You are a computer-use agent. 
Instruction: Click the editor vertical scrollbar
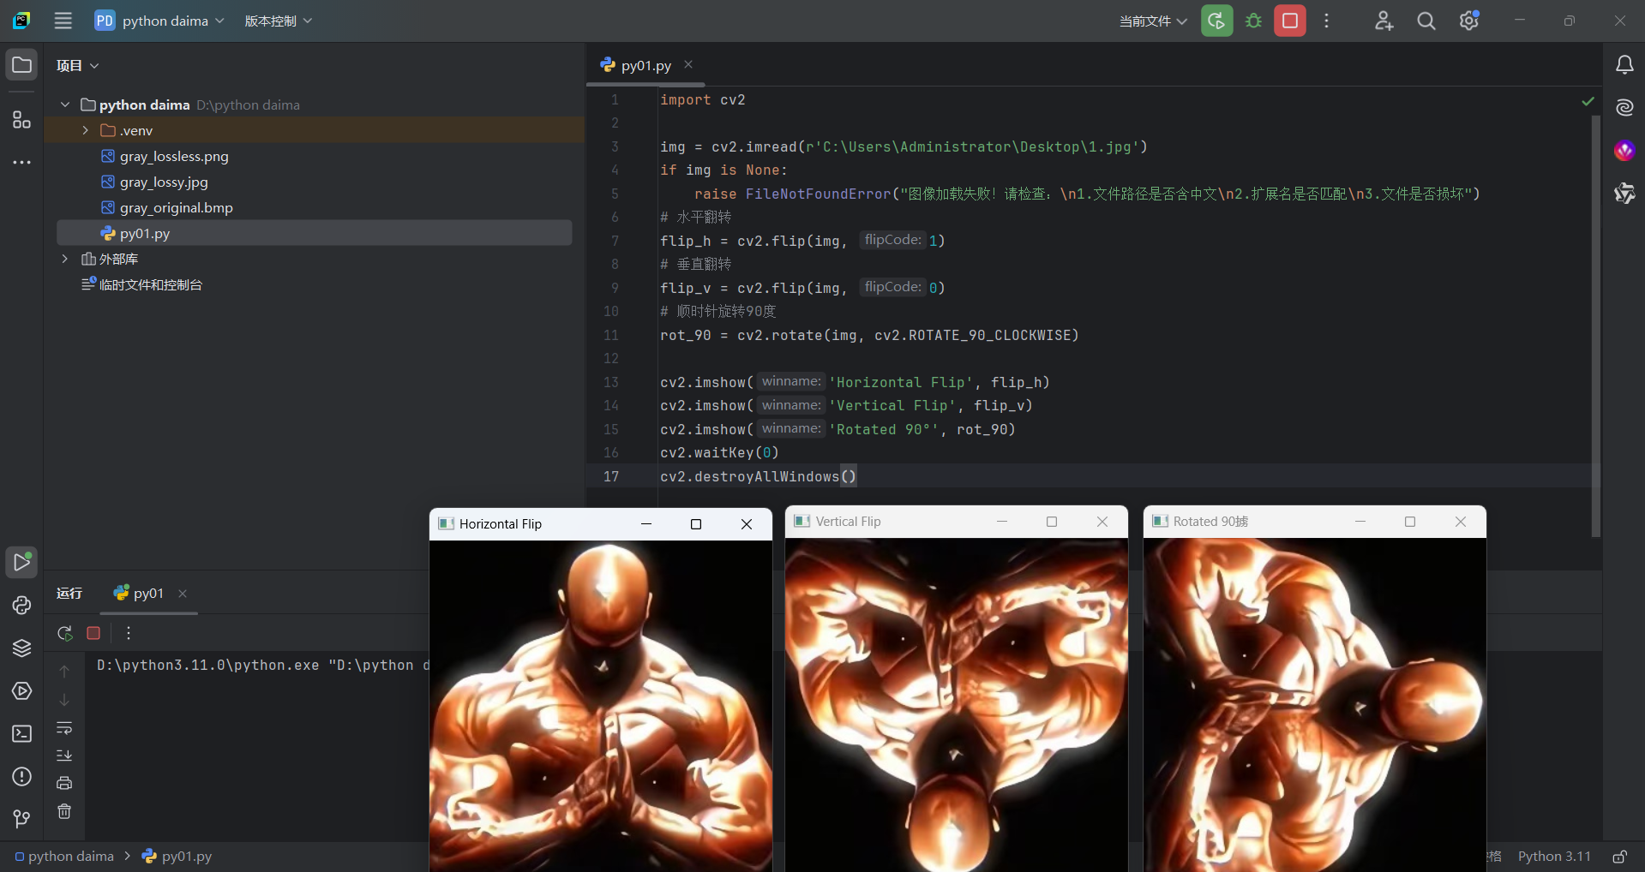coord(1595,326)
